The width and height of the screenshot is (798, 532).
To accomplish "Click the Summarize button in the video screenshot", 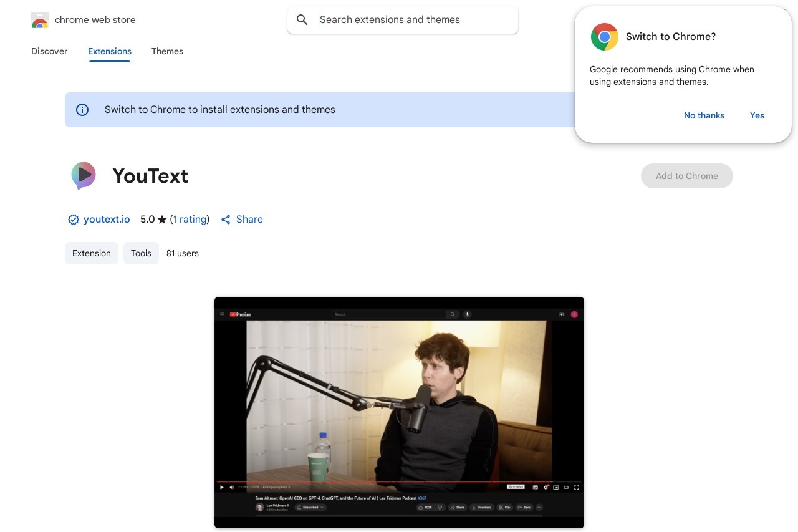I will tap(516, 486).
